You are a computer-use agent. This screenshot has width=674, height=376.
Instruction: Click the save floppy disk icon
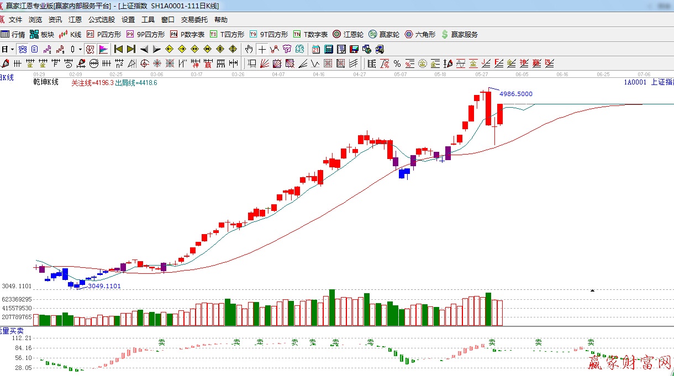[x=354, y=49]
